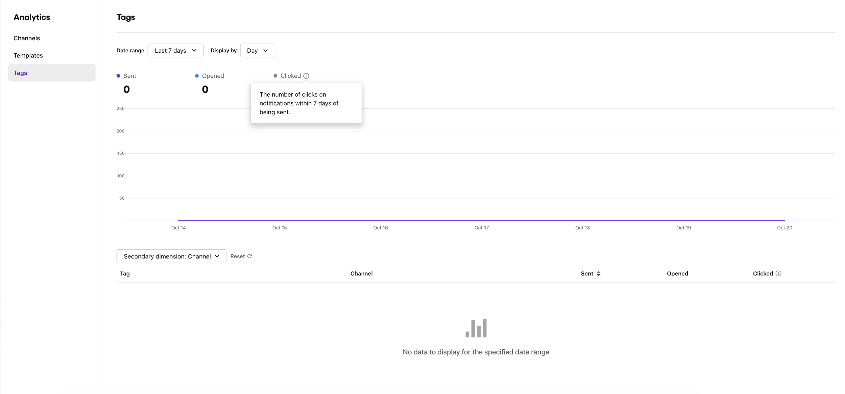Open Templates in the sidebar
845x394 pixels.
tap(28, 55)
